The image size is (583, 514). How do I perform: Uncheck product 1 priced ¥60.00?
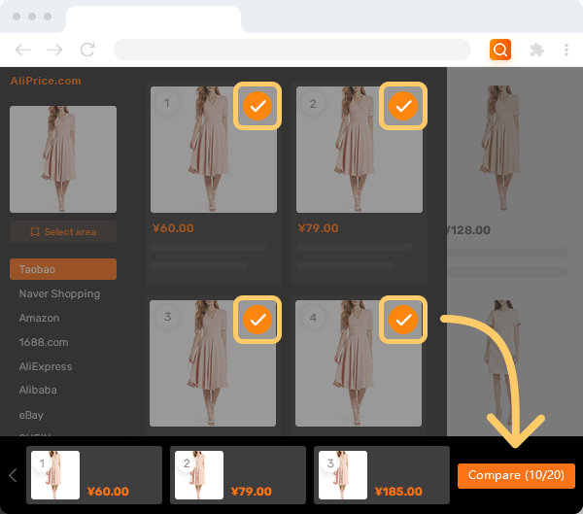point(257,106)
